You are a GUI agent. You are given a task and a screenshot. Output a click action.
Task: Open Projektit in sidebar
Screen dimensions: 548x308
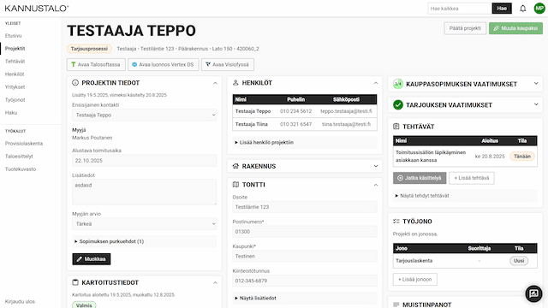[x=15, y=49]
